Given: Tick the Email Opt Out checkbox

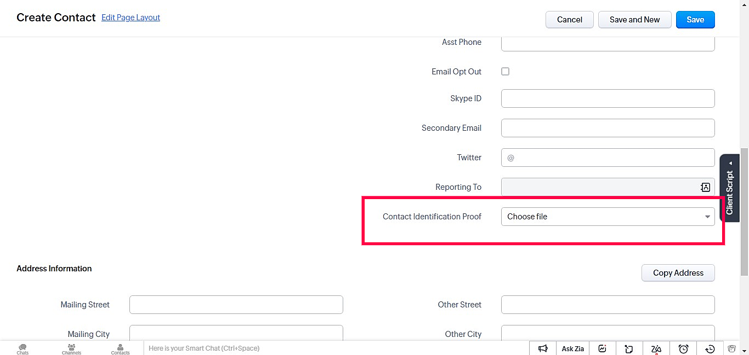Looking at the screenshot, I should coord(505,72).
